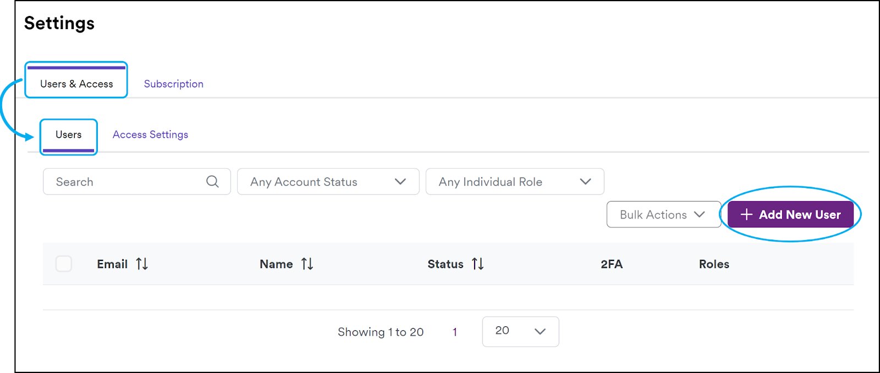Switch to the Subscription tab

(174, 84)
